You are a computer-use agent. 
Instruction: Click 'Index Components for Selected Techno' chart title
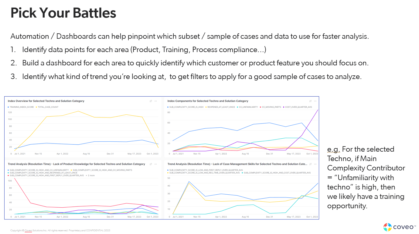pos(208,101)
